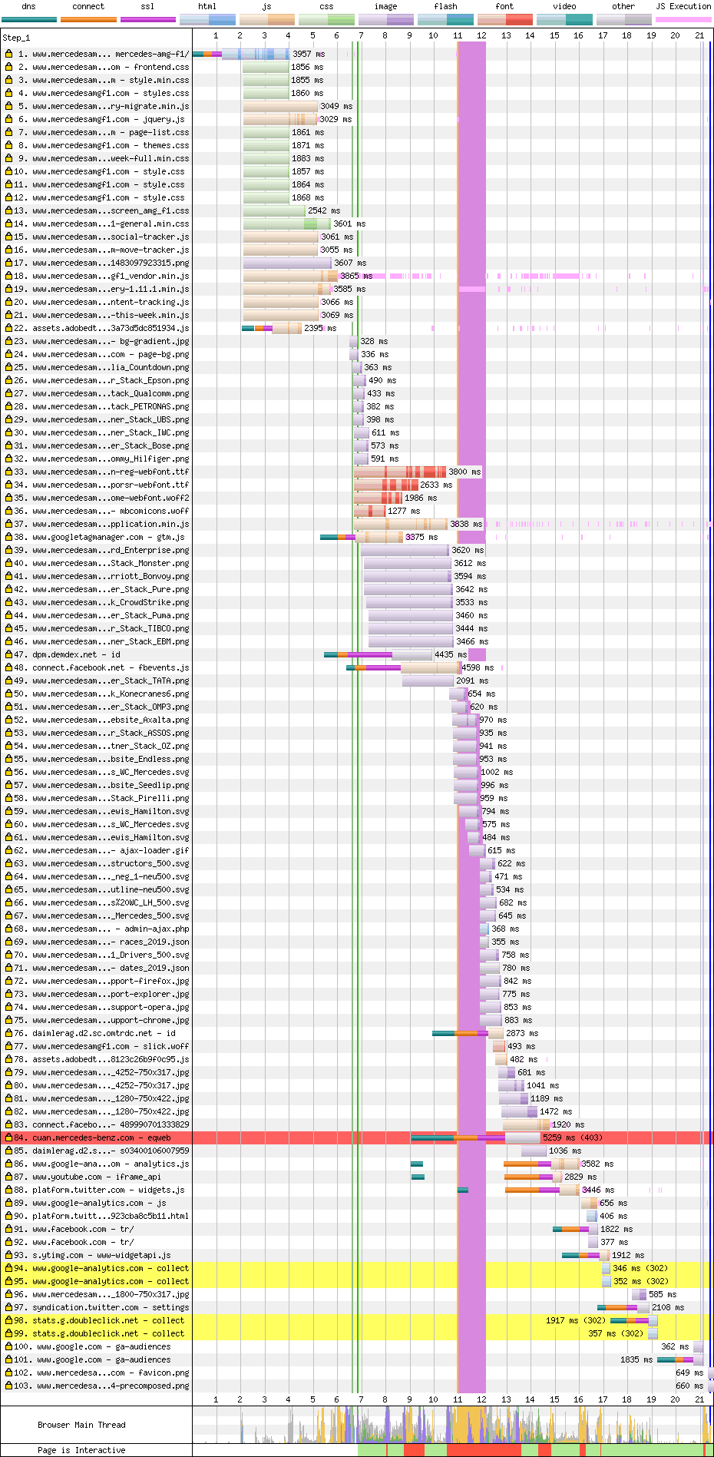714x1457 pixels.
Task: Click the lock icon next to youtube iframe_api
Action: (x=9, y=1177)
